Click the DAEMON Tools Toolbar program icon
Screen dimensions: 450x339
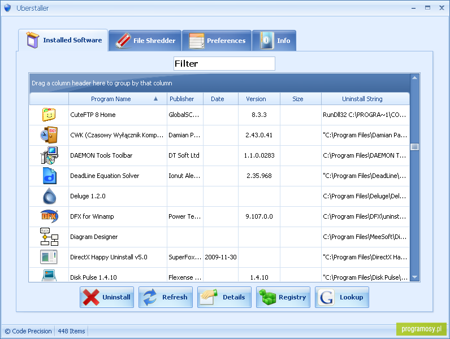pyautogui.click(x=49, y=155)
